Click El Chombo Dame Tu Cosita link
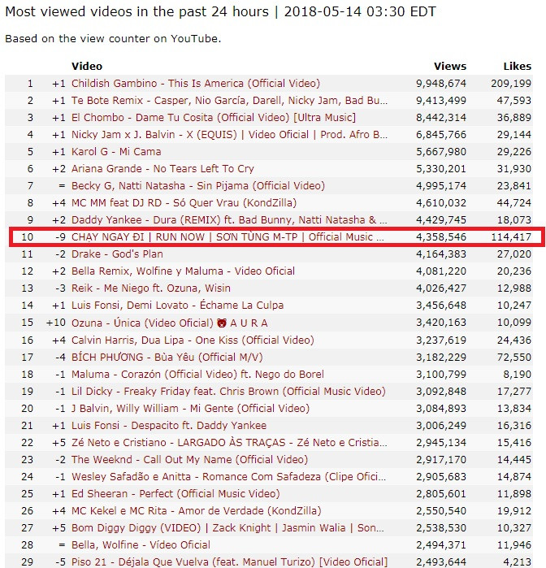546x568 pixels. click(214, 117)
